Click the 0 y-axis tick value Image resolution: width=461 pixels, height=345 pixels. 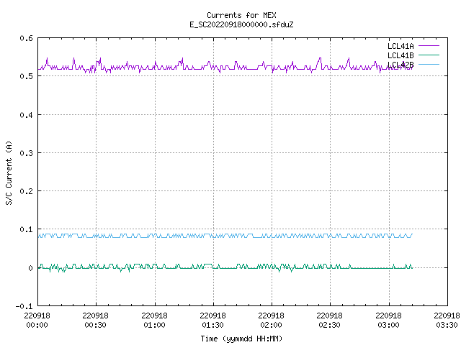(30, 268)
